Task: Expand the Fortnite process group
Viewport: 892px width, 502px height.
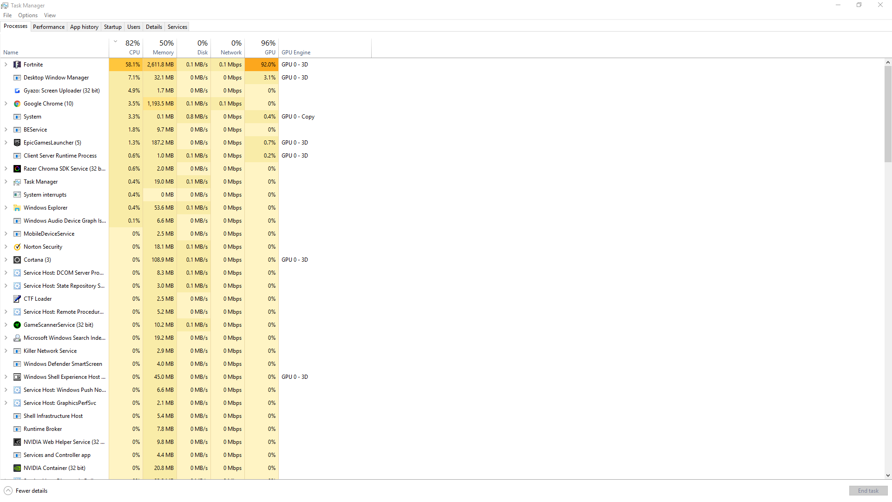Action: point(6,65)
